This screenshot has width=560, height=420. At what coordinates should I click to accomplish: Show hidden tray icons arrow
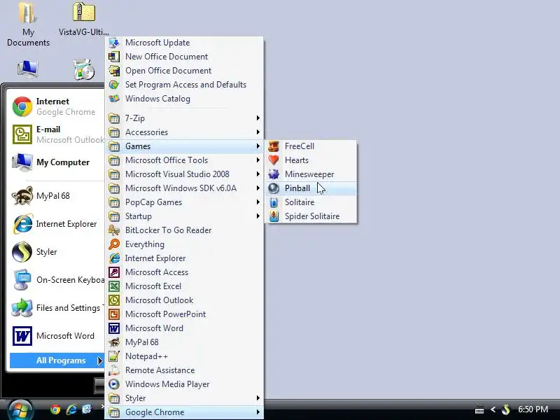click(493, 409)
